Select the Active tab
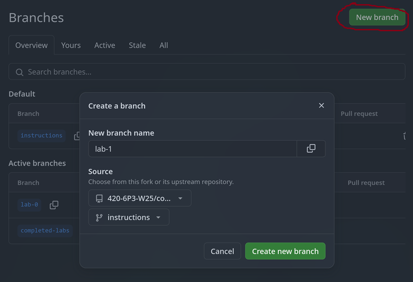Viewport: 413px width, 282px height. [x=105, y=45]
